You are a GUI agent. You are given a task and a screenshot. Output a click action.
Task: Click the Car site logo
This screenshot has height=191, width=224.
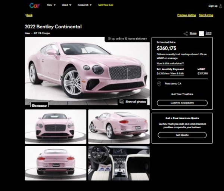tap(34, 5)
